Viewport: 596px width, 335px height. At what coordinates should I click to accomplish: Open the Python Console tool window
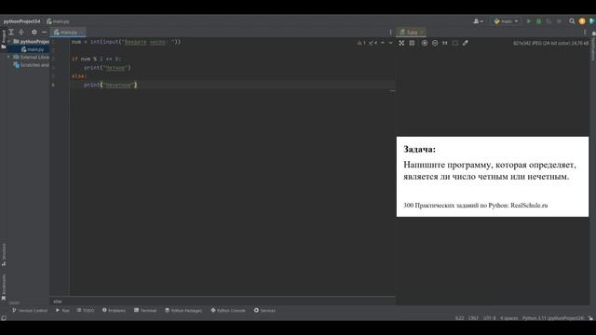[x=228, y=310]
